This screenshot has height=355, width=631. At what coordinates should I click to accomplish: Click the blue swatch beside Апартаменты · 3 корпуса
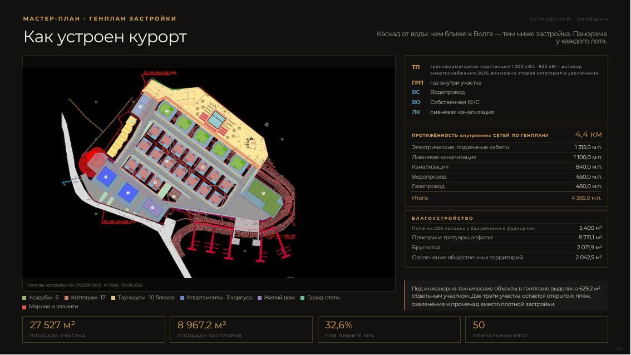coord(182,298)
